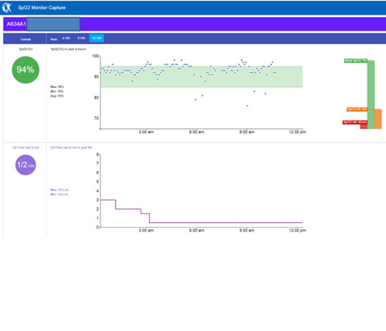Click the O2 Flow rate chart heading
The image size is (386, 331).
coord(71,147)
